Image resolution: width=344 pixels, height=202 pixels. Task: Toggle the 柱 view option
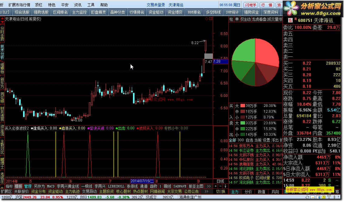231,19
